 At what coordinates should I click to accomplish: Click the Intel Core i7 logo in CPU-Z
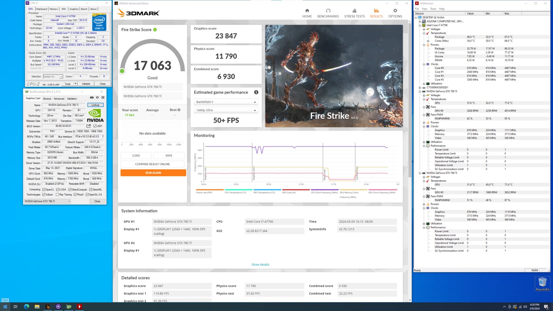[99, 22]
